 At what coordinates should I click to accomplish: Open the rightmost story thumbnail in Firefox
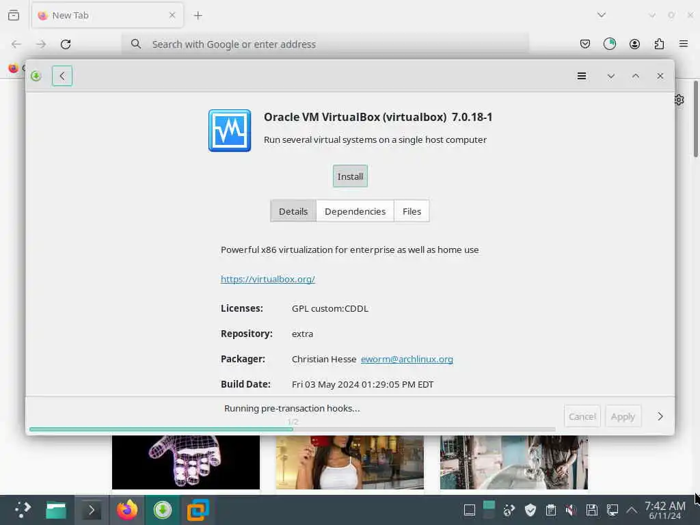(x=514, y=463)
